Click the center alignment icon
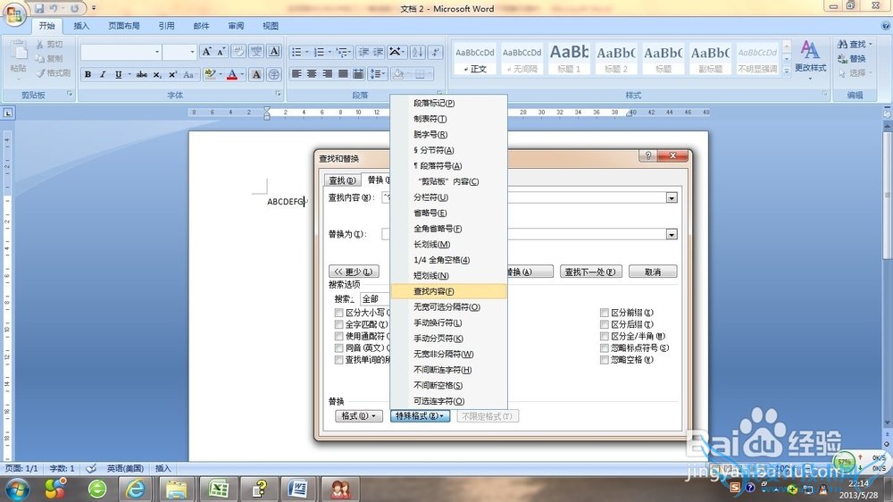The height and width of the screenshot is (502, 893). click(312, 74)
